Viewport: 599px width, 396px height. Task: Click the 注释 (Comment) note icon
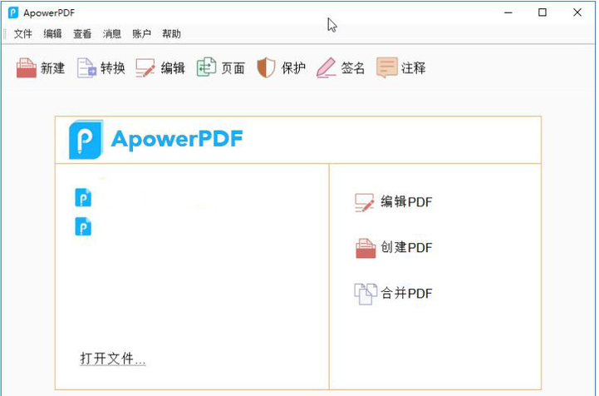(x=387, y=67)
